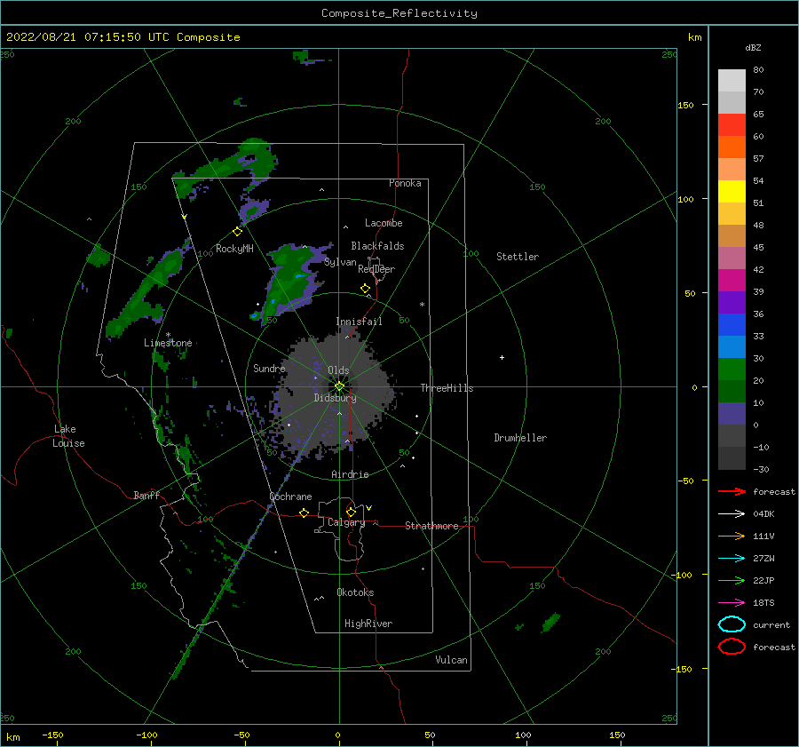Click the Vulcan label
This screenshot has height=747, width=799.
pos(452,660)
